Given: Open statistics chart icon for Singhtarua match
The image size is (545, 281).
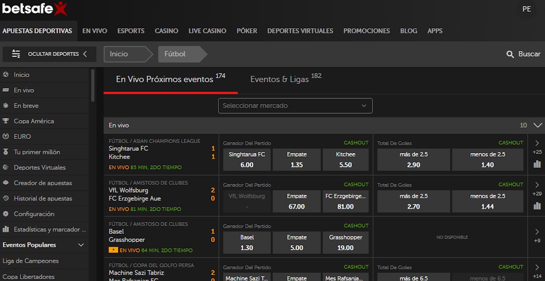Looking at the screenshot, I should pyautogui.click(x=537, y=164).
